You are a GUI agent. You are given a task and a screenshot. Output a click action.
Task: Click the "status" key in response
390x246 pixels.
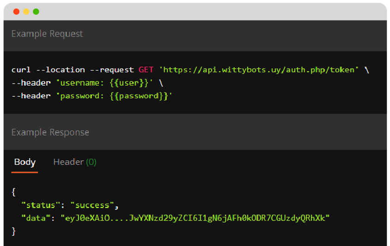click(41, 205)
